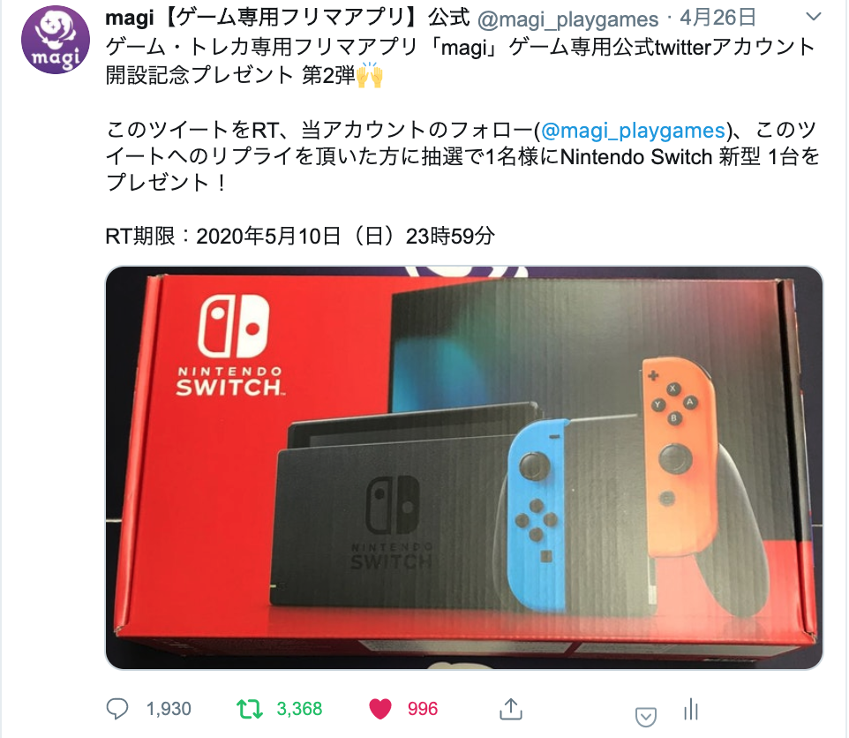
Task: Click the @magi_playgames handle in header
Action: 567,19
